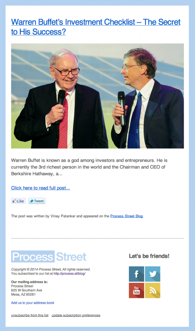Click 'unsubscribe from this list'
Image resolution: width=195 pixels, height=331 pixels.
click(x=30, y=315)
